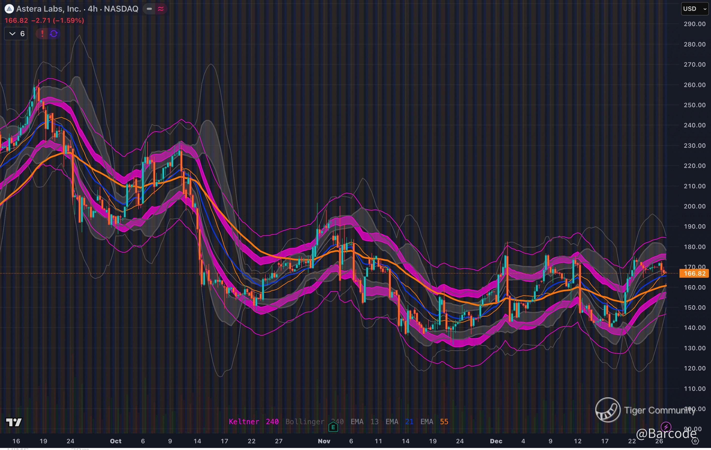
Task: Click the grey dash market status icon
Action: point(149,9)
